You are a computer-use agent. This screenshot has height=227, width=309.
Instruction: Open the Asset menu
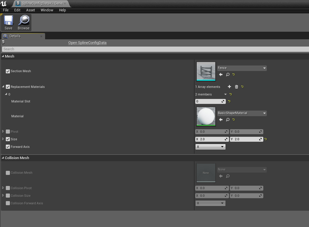click(30, 10)
